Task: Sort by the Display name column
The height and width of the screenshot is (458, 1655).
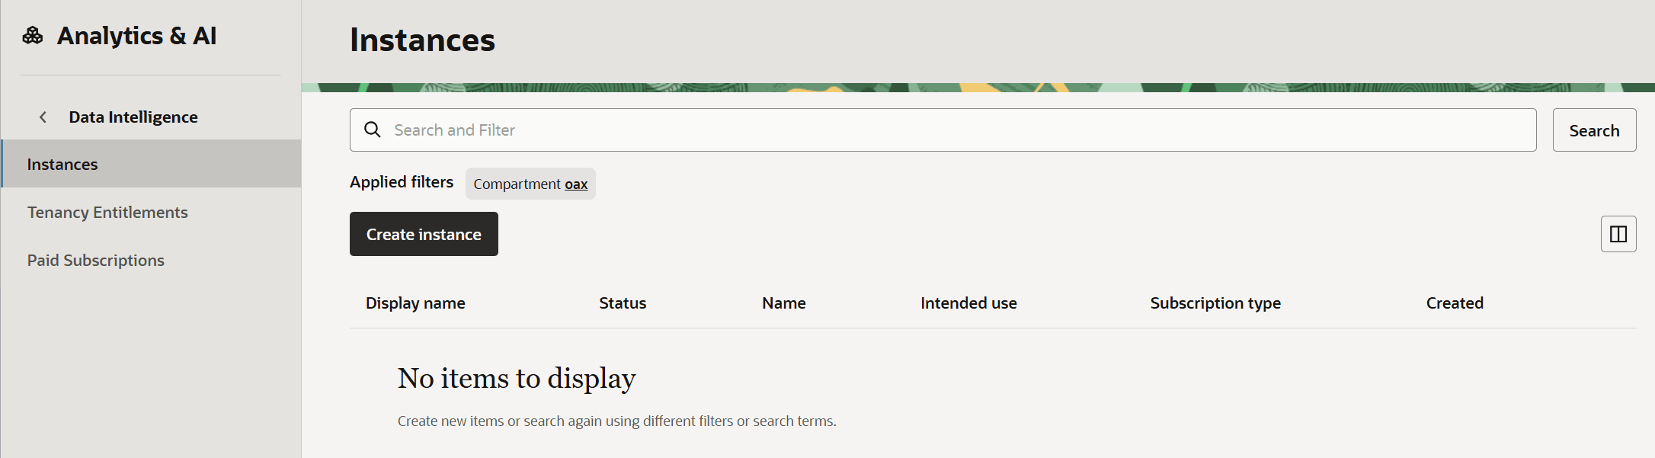Action: pos(415,303)
